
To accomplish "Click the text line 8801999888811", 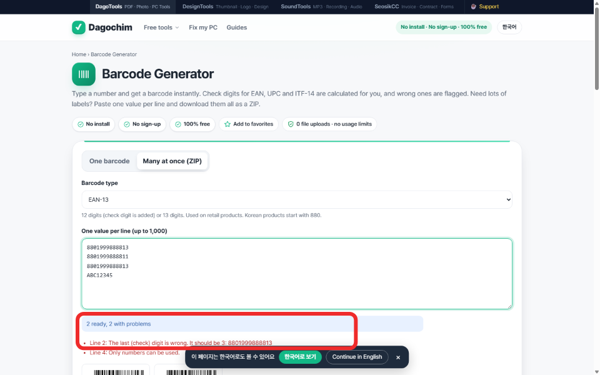I will pyautogui.click(x=107, y=256).
